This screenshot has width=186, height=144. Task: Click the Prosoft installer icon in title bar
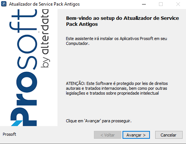pos(4,4)
